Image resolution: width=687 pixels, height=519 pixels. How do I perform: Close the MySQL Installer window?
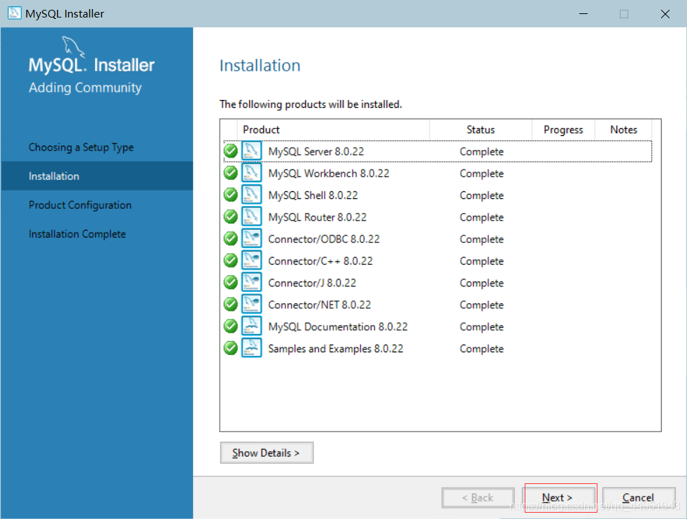pyautogui.click(x=665, y=13)
